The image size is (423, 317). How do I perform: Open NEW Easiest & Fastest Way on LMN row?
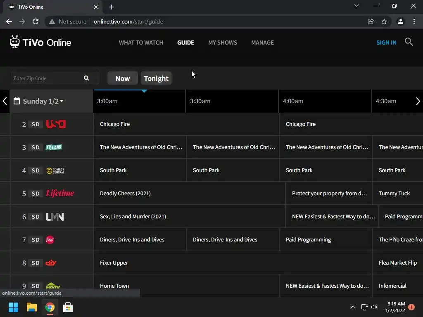332,216
